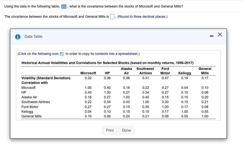Click Microsoft–Kellogg correlation 0.04 in Microsoft row
This screenshot has width=243, height=149.
(x=184, y=88)
